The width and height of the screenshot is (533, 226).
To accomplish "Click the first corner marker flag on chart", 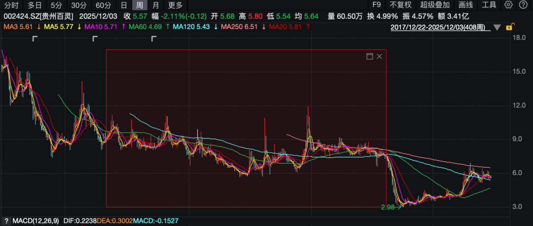I will point(35,39).
